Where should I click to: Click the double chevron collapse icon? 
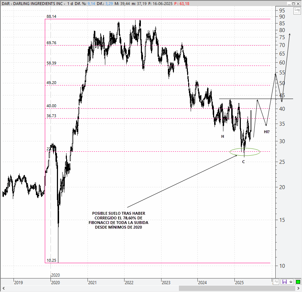pos(276,282)
